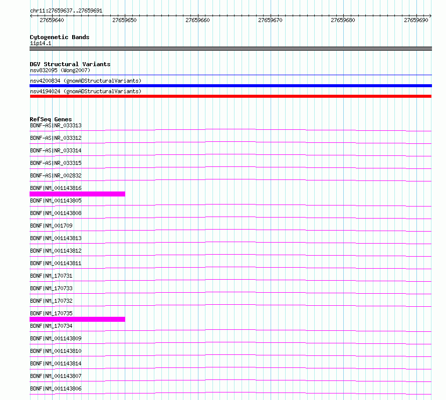Click ruler position label 27659670
This screenshot has height=400, width=446.
pyautogui.click(x=270, y=20)
